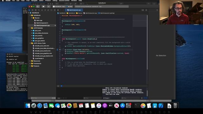Click the editor vertical scrollbar
Image resolution: width=203 pixels, height=114 pixels.
point(147,42)
